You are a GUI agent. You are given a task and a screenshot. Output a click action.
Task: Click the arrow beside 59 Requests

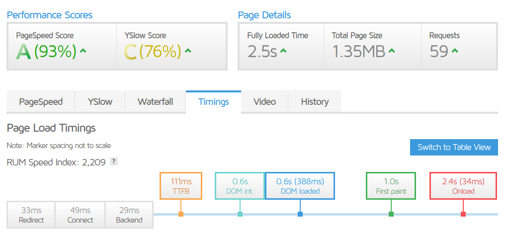[x=455, y=51]
